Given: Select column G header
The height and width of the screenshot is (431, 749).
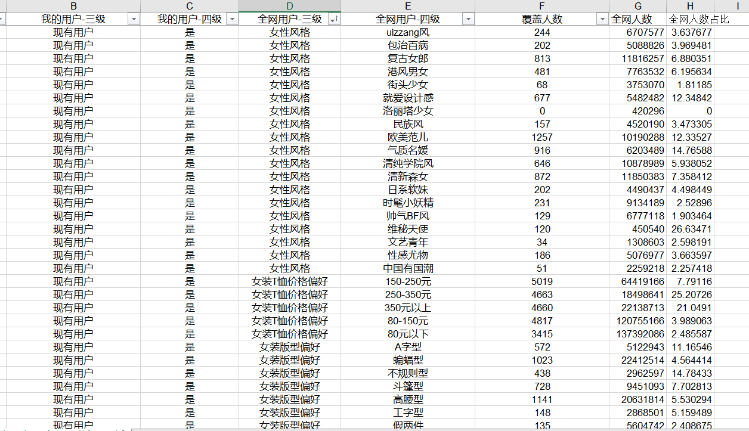Looking at the screenshot, I should pos(638,6).
